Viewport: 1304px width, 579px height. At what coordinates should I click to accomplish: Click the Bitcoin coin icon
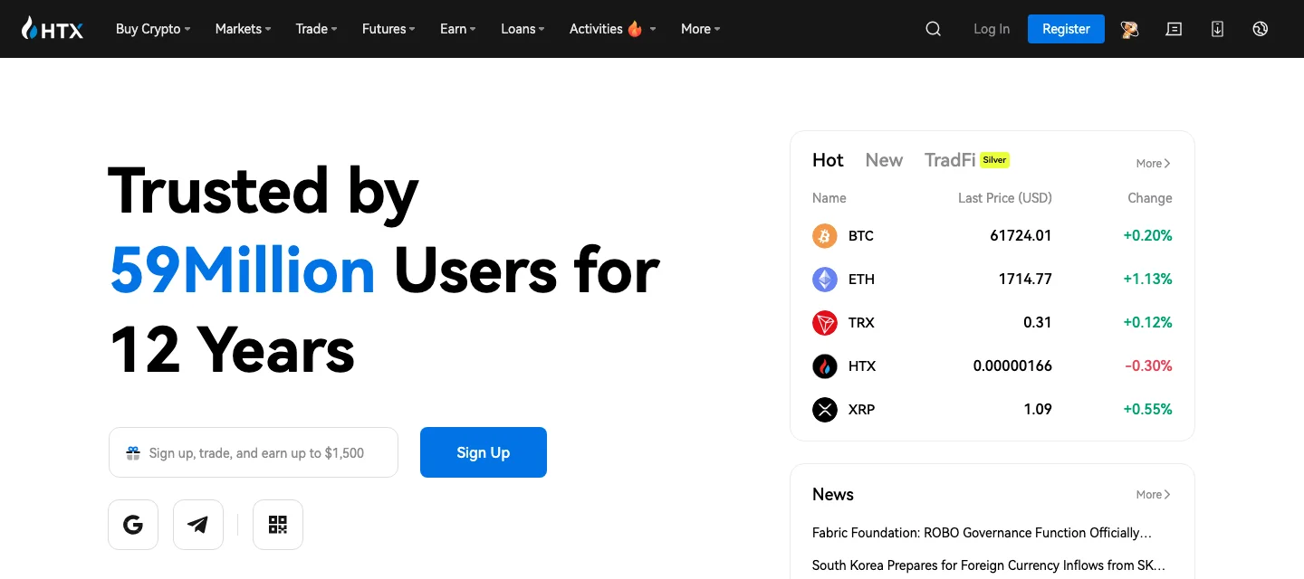pos(825,236)
